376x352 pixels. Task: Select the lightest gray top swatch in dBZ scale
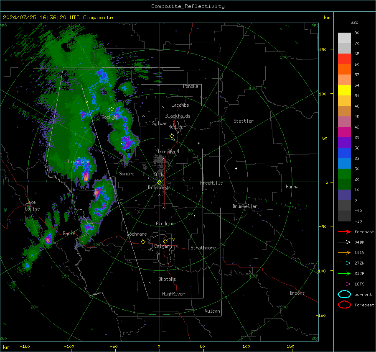344,38
